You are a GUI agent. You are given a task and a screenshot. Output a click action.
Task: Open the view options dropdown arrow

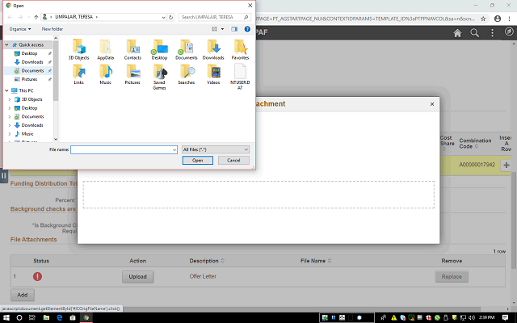[222, 29]
